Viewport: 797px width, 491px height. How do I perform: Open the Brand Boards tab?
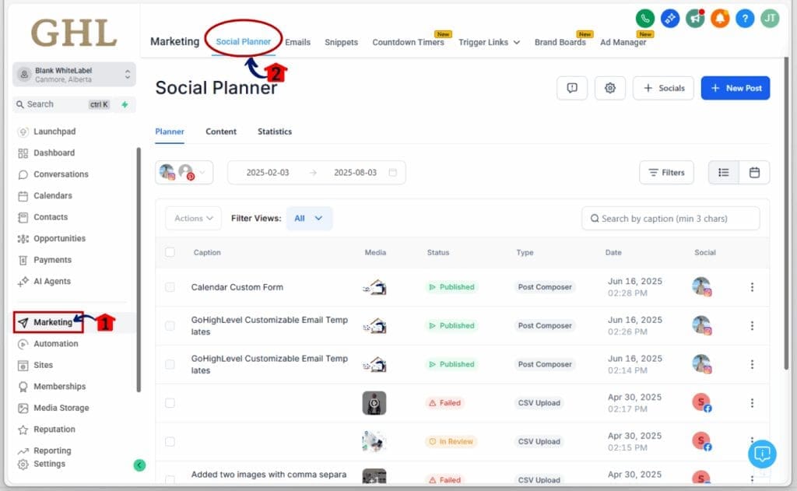click(560, 42)
